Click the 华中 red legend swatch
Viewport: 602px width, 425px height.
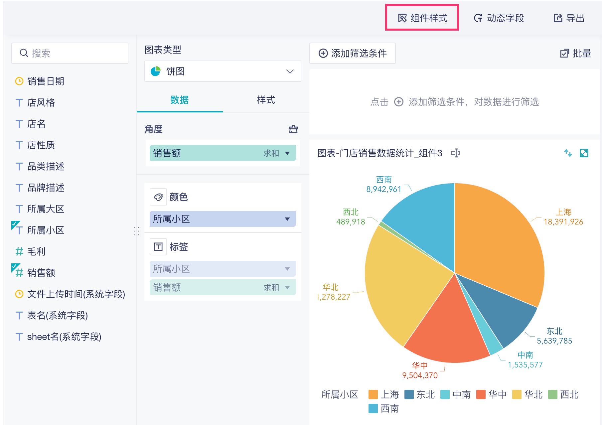click(x=481, y=394)
